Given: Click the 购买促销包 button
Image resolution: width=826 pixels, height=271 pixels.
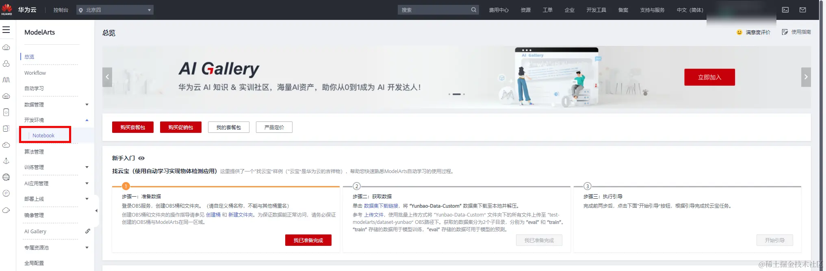Looking at the screenshot, I should pyautogui.click(x=181, y=127).
